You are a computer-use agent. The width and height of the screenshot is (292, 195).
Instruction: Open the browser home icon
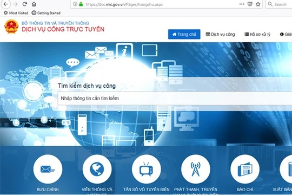tap(34, 4)
